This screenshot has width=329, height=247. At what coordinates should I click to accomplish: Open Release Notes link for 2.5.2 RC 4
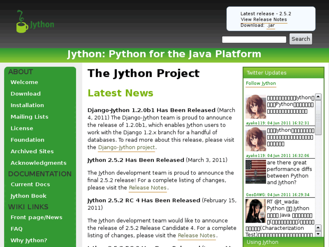click(196, 235)
